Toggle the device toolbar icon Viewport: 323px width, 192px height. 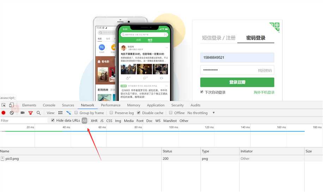click(11, 105)
